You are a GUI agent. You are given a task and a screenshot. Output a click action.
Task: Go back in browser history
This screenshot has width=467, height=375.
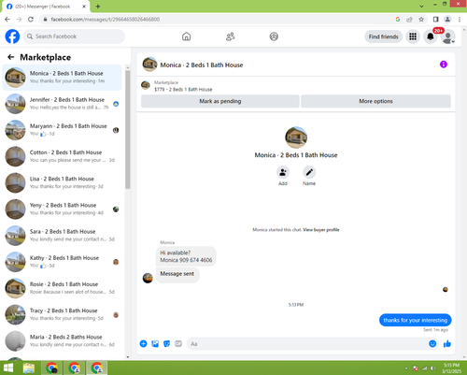7,20
